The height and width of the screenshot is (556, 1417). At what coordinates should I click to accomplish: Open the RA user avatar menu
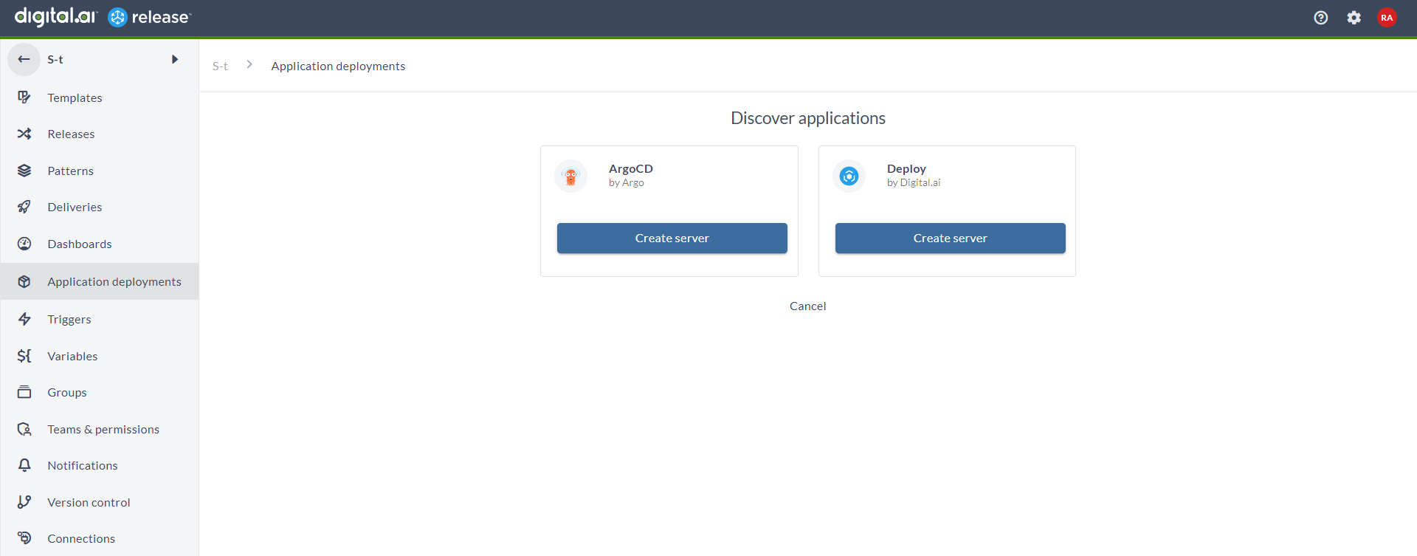click(x=1387, y=18)
